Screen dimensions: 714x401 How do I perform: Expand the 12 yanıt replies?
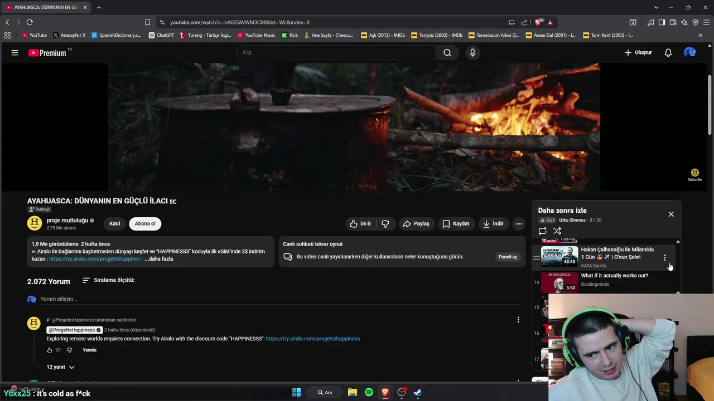60,367
